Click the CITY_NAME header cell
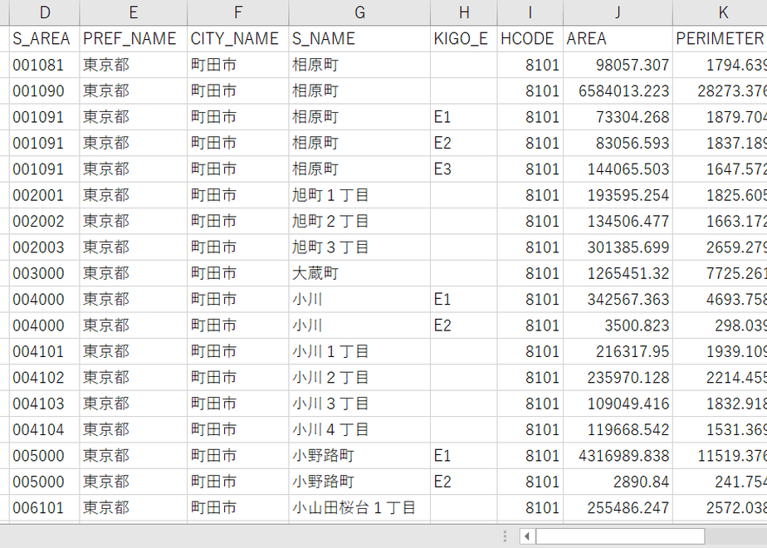 point(237,39)
